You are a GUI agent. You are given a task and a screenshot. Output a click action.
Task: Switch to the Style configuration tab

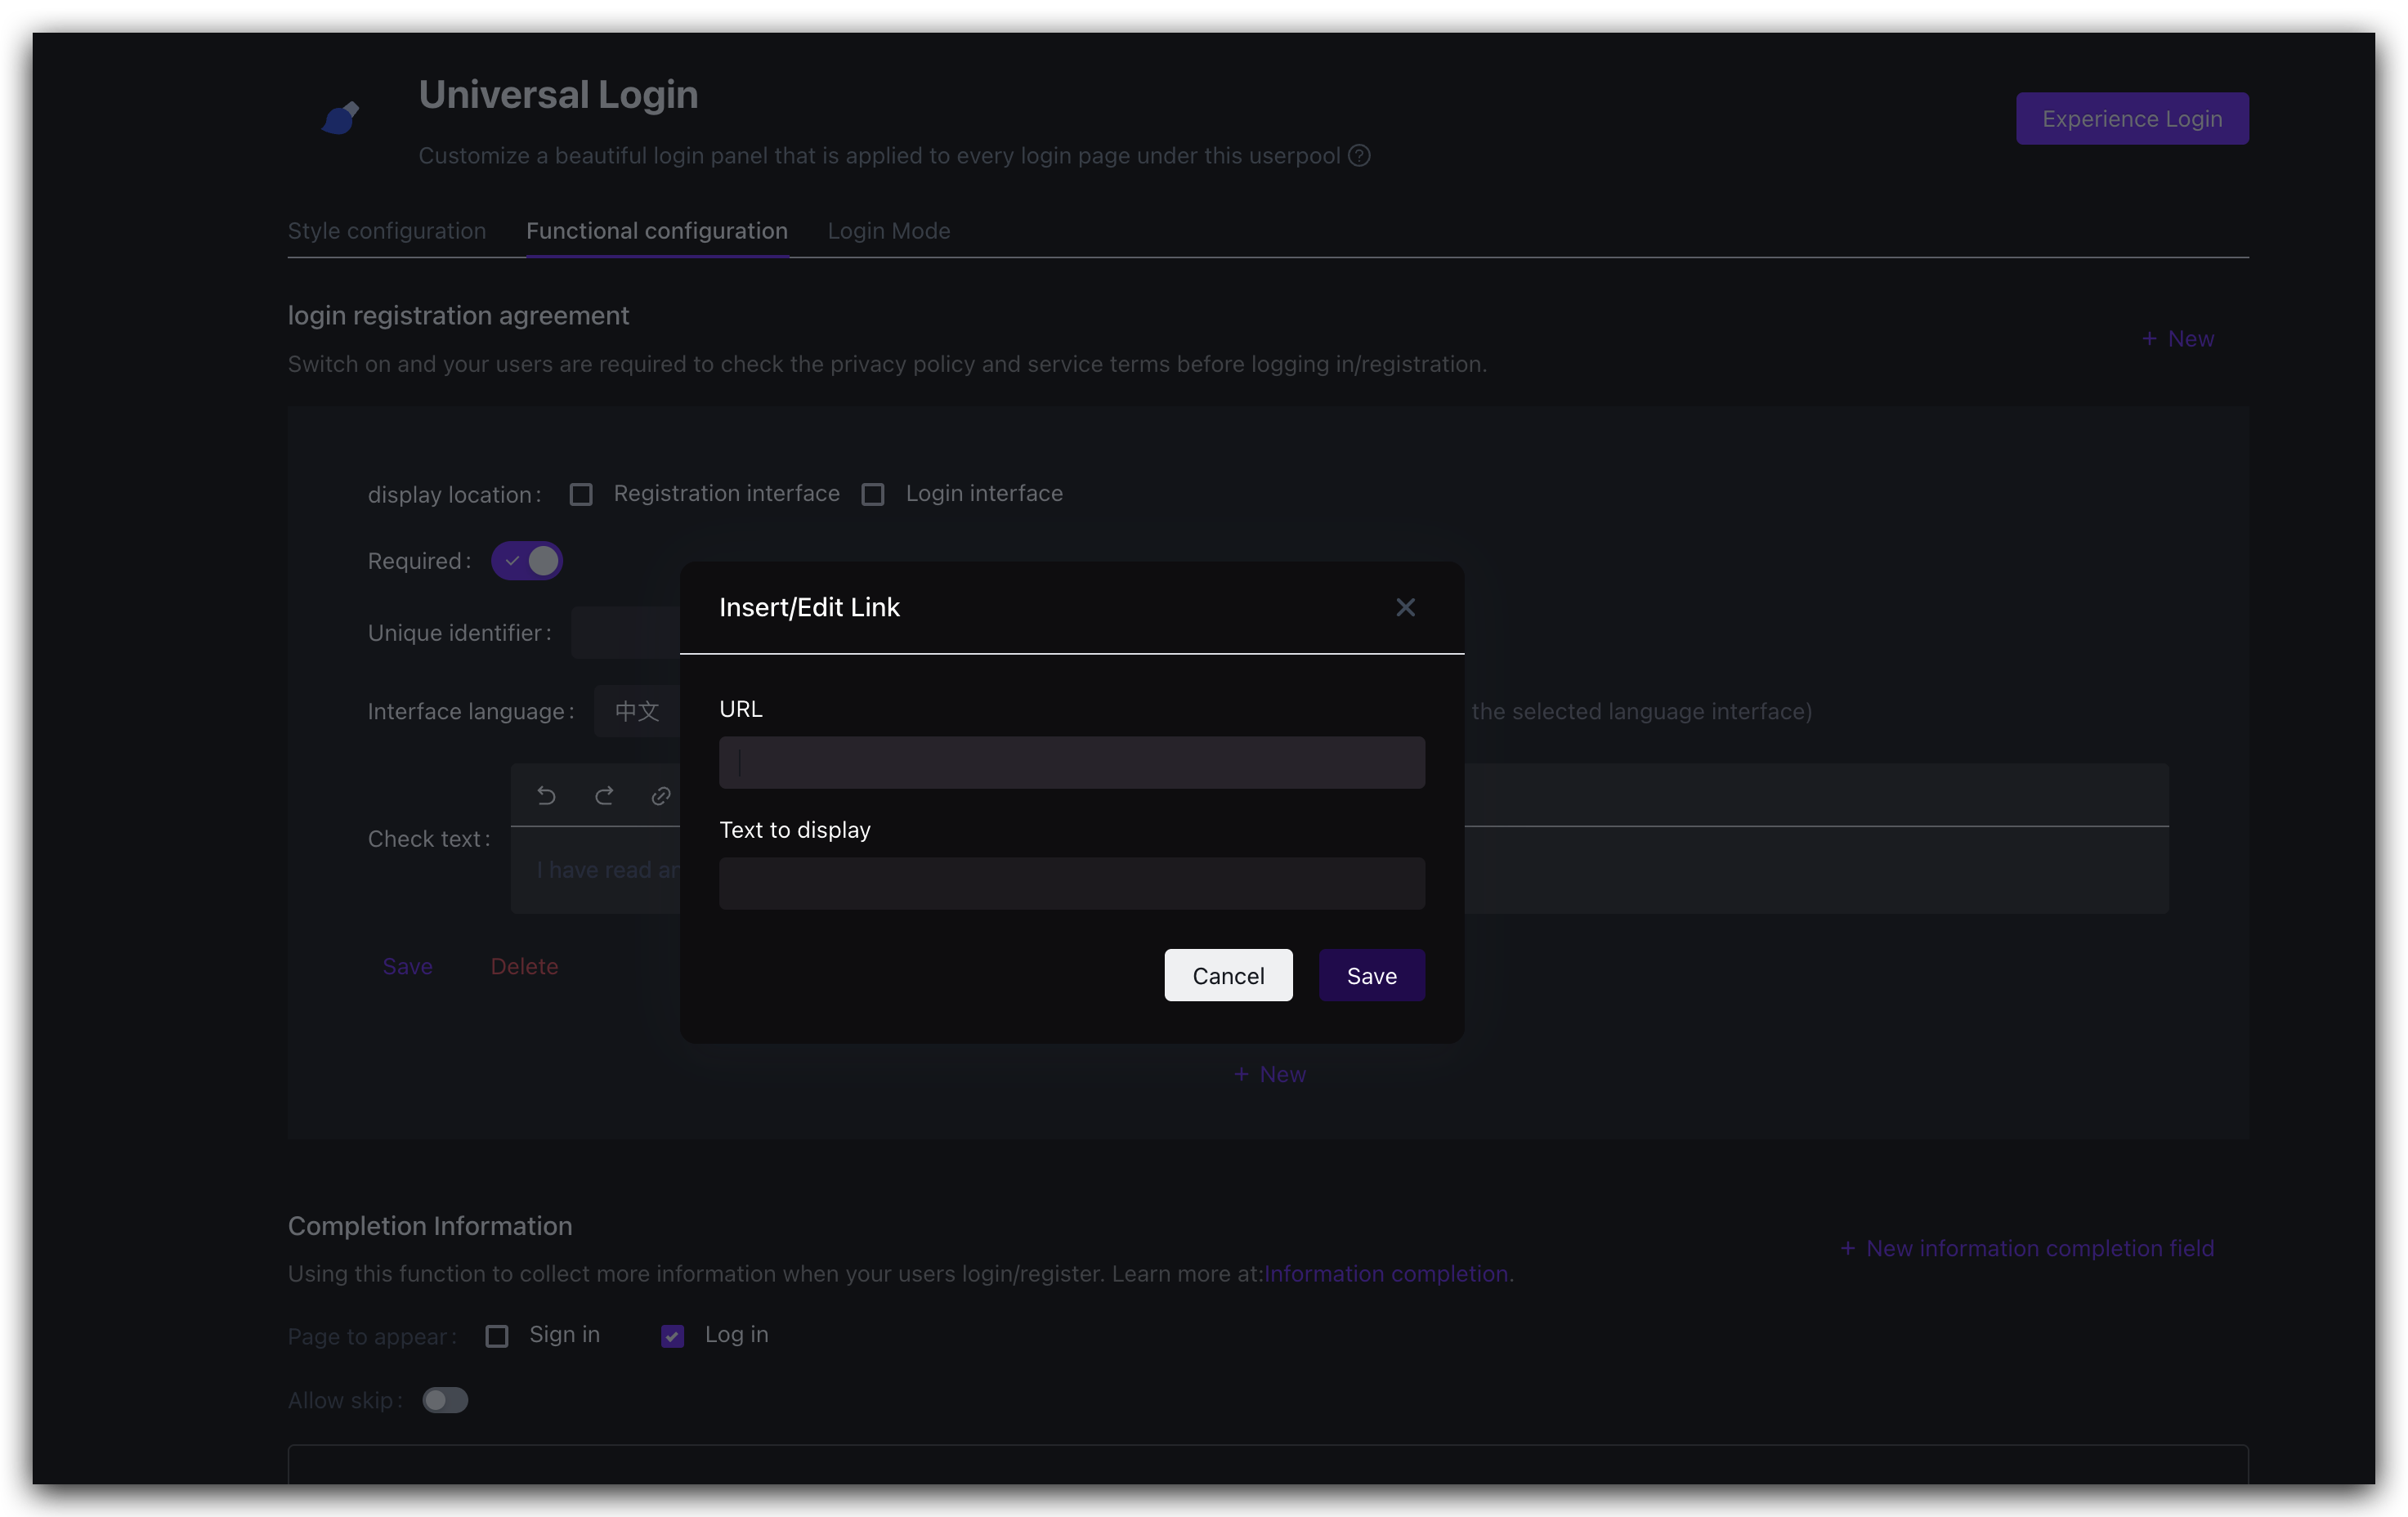point(387,231)
